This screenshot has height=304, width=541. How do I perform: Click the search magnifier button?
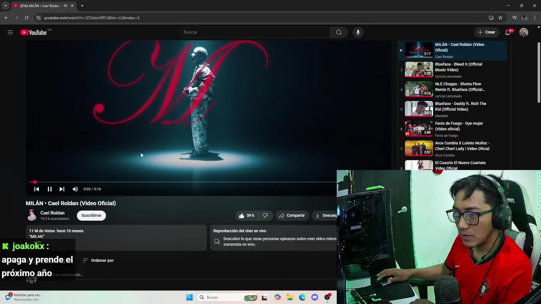pos(339,32)
